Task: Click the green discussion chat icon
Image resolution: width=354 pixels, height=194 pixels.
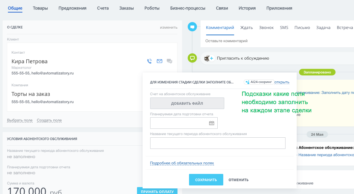Action: (x=192, y=58)
